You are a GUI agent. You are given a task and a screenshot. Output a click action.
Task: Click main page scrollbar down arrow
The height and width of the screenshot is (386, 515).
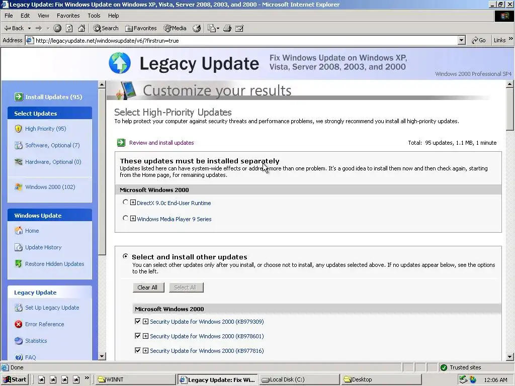click(510, 357)
